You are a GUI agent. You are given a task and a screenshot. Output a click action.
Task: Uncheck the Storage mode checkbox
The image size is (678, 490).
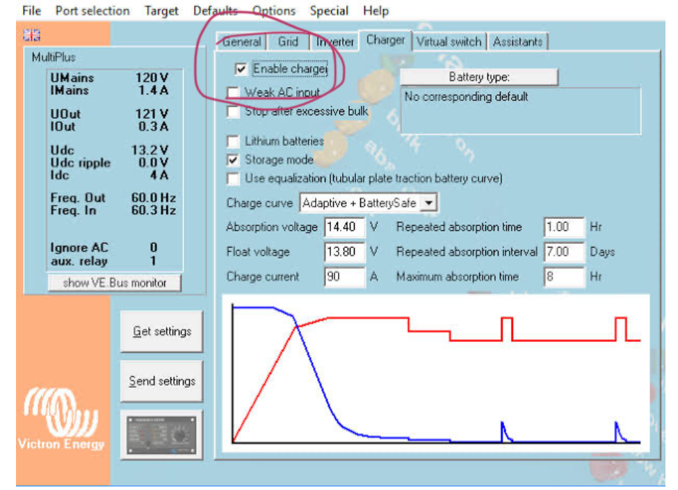tap(233, 161)
